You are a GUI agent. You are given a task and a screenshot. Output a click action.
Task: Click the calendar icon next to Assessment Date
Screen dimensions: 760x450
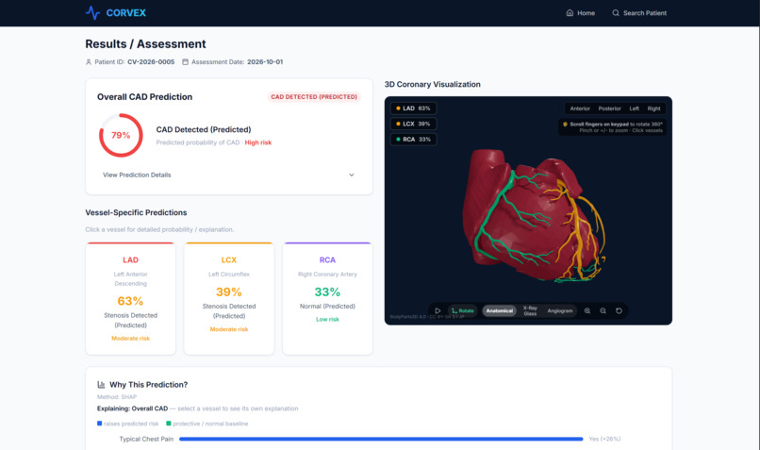[185, 62]
